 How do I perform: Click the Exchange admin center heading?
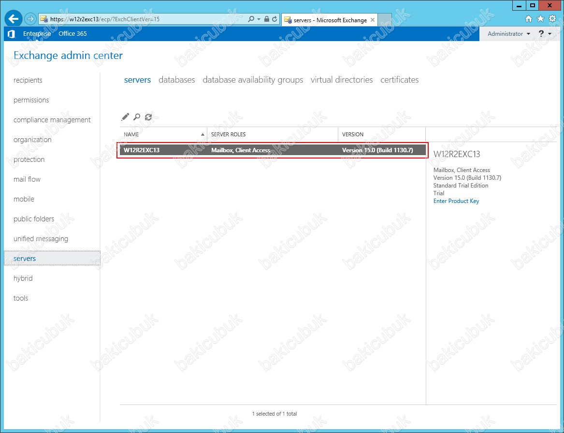click(68, 56)
